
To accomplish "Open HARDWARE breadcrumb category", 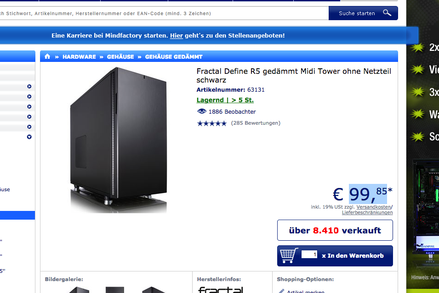I will 79,57.
